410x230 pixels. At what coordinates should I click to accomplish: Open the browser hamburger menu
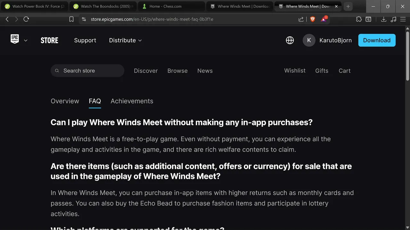pyautogui.click(x=403, y=19)
